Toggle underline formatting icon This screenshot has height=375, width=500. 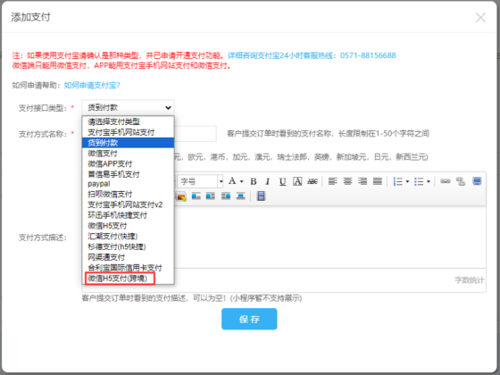(x=282, y=181)
